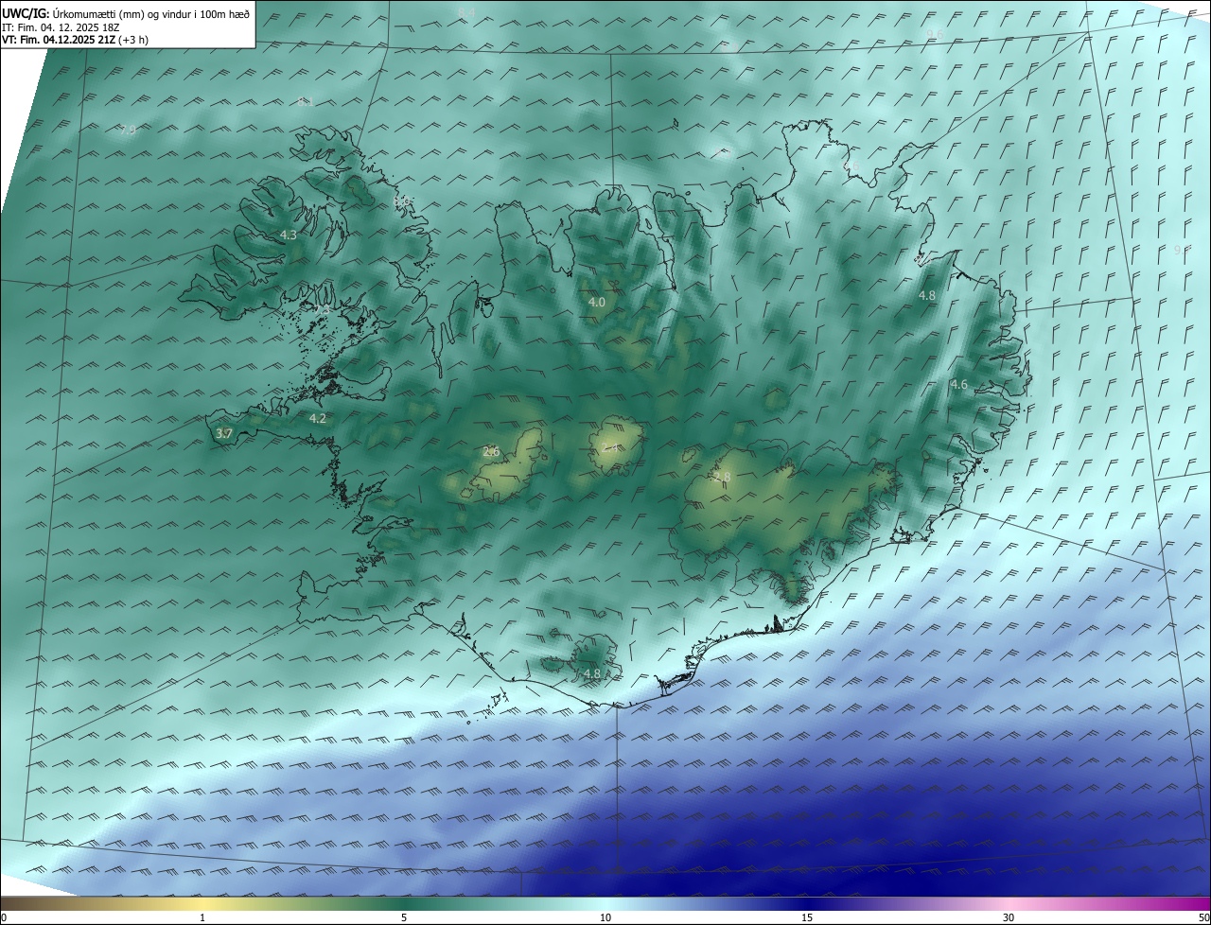The width and height of the screenshot is (1211, 925).
Task: Click the 50 tick on the colorbar
Action: (x=1203, y=917)
